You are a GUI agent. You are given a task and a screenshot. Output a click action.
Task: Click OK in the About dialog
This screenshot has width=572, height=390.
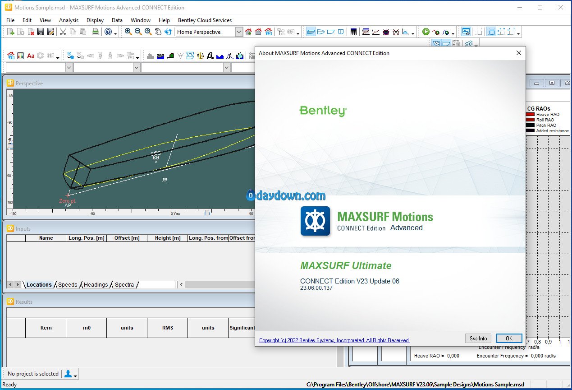pyautogui.click(x=509, y=338)
